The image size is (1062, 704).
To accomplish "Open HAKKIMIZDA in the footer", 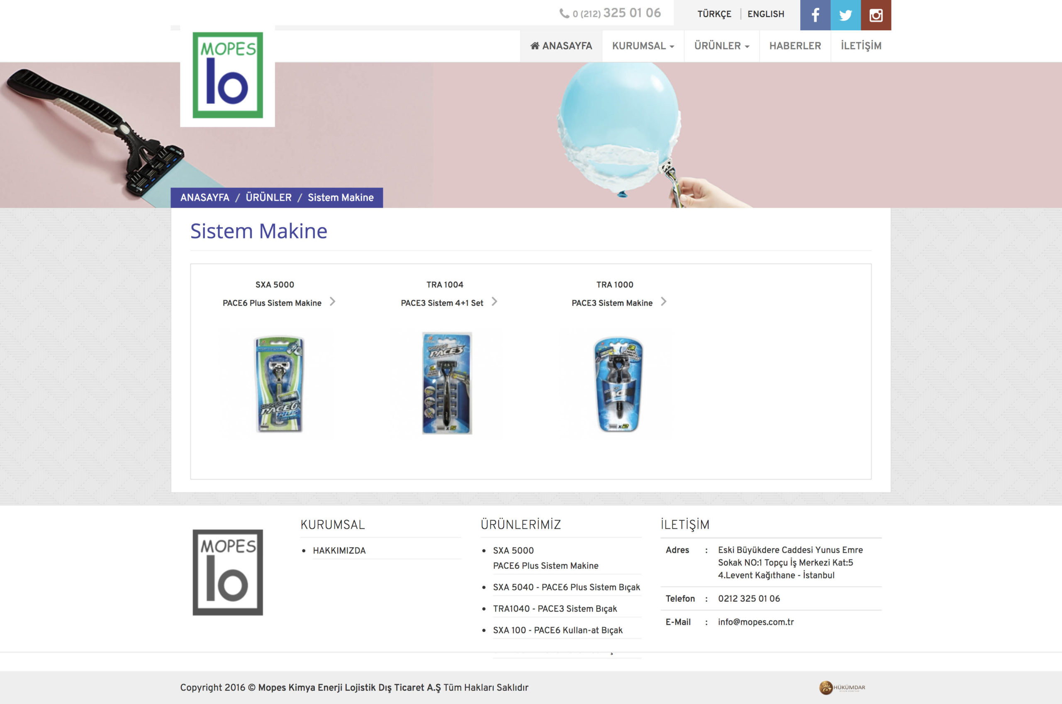I will tap(339, 551).
